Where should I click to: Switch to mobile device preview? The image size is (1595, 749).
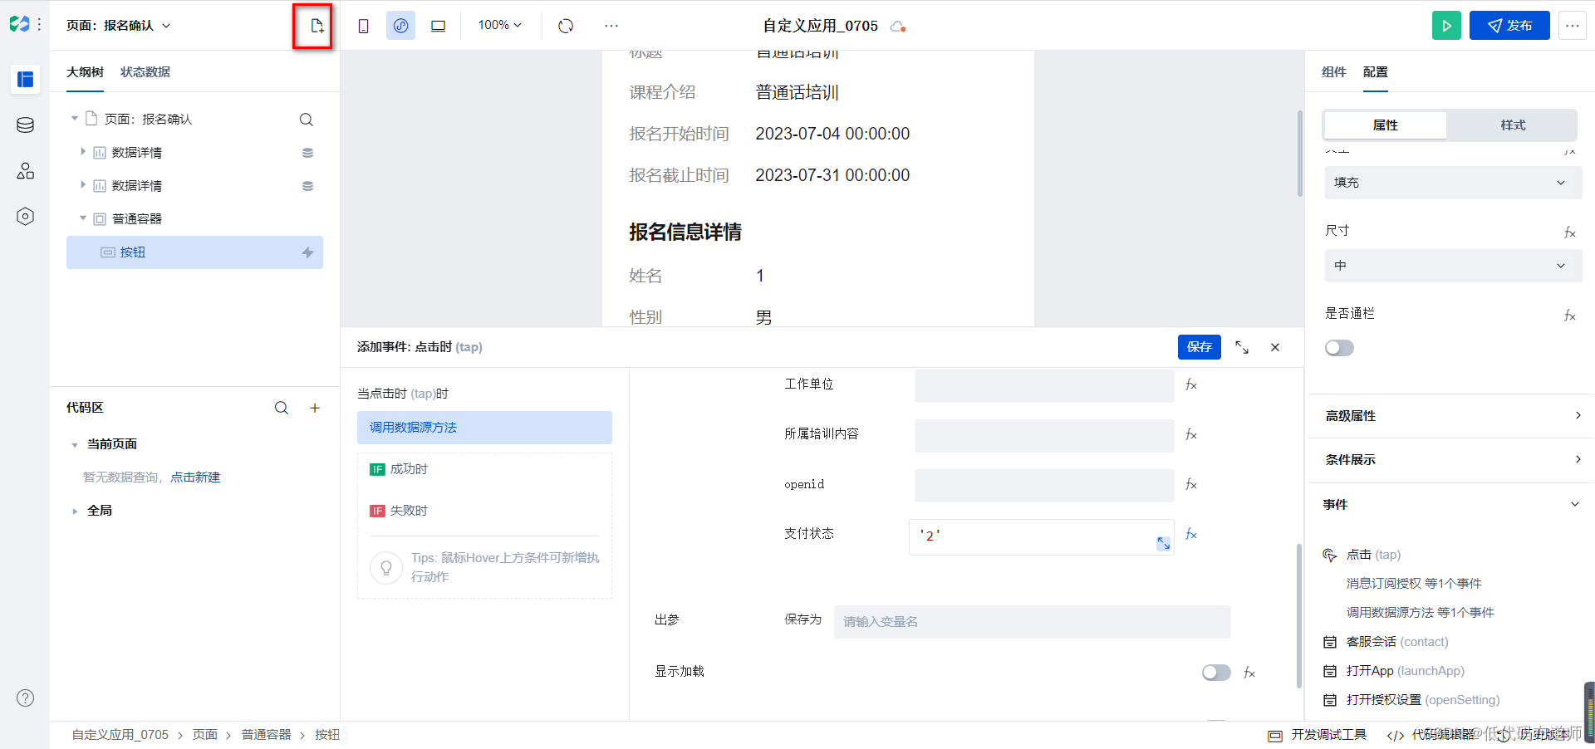click(x=363, y=26)
